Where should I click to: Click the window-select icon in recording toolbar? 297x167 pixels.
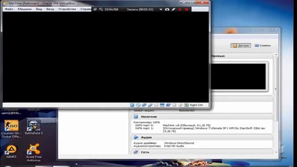[x=95, y=9]
